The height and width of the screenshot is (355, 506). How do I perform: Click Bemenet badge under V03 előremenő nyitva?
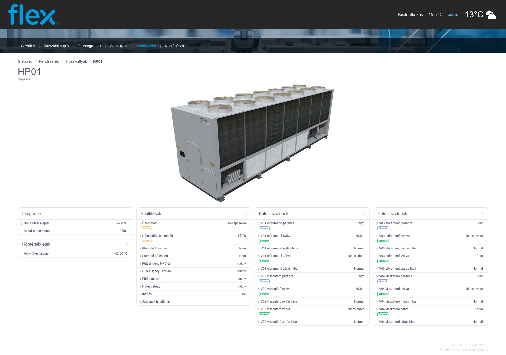pos(383,241)
